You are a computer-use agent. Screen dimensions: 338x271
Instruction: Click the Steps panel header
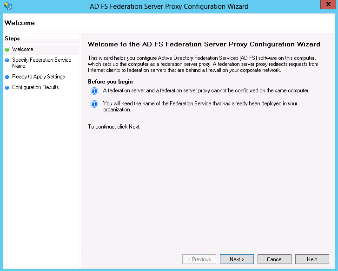pos(12,39)
